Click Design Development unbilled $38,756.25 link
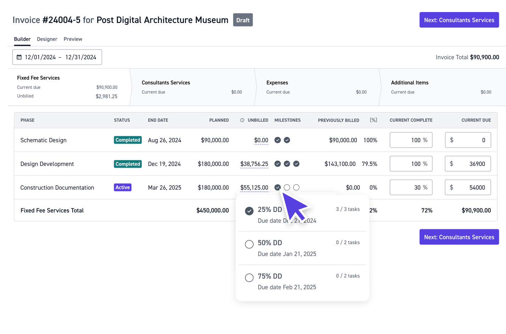506x334 pixels. point(254,164)
